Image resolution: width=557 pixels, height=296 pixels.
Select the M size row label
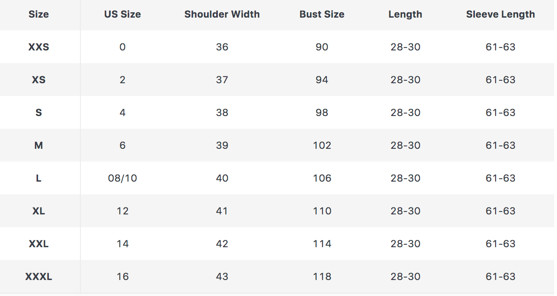coord(39,146)
